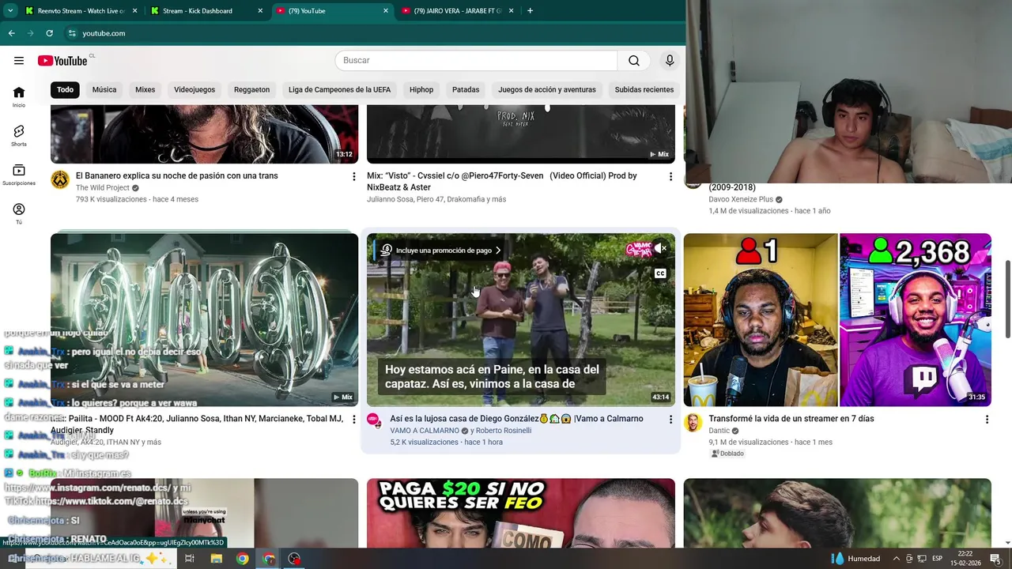Click the Buscar search field

click(476, 61)
